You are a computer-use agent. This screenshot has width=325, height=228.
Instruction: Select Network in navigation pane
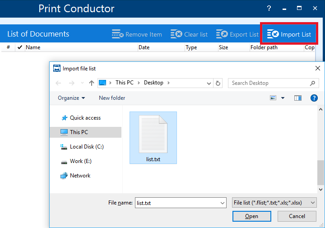pos(85,176)
